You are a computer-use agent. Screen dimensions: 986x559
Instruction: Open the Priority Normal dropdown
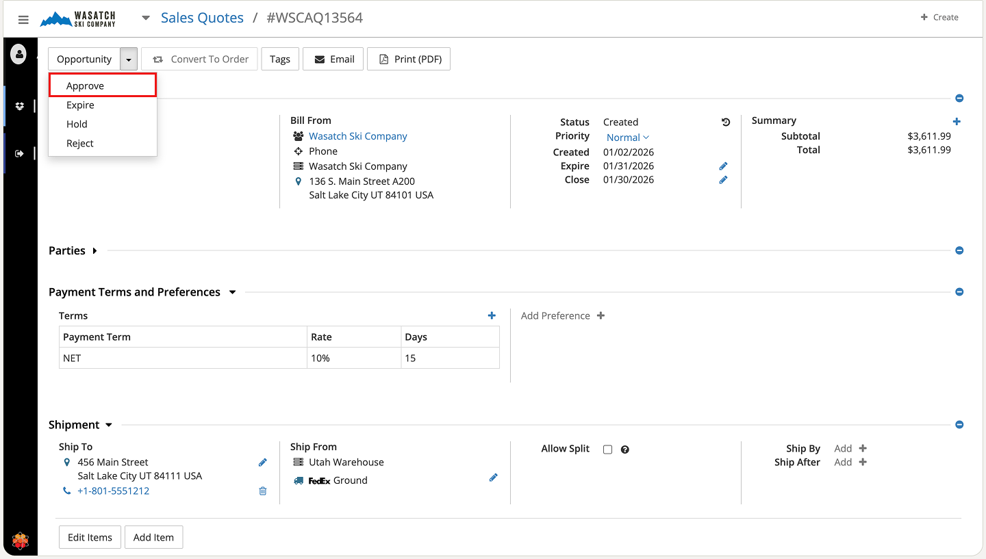pos(627,138)
